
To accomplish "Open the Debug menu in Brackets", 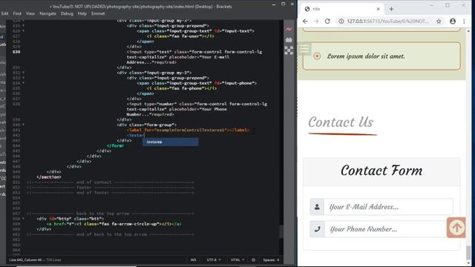I will [67, 13].
